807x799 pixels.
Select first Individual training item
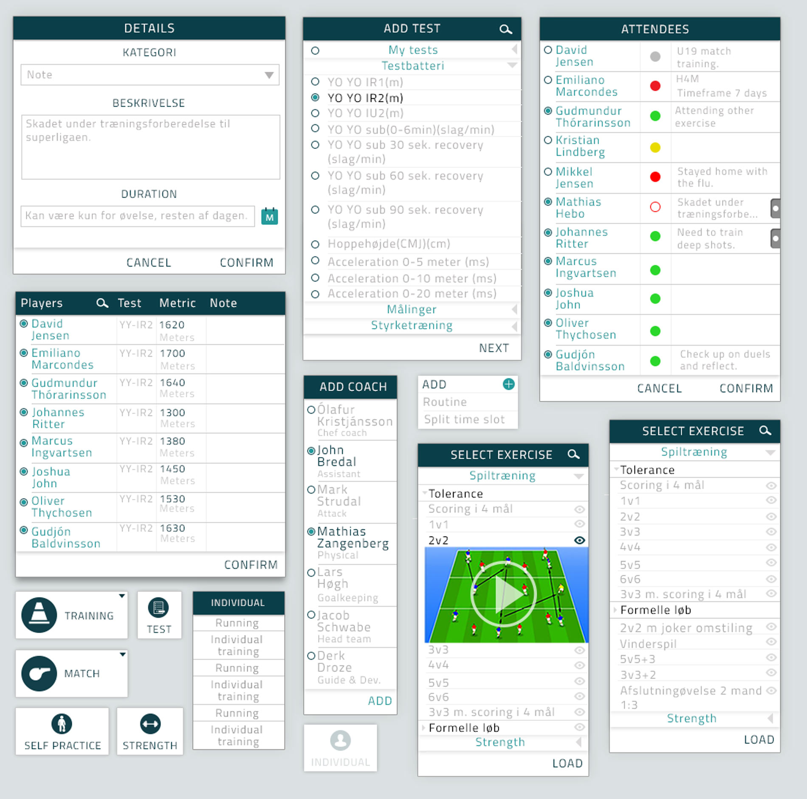coord(237,645)
